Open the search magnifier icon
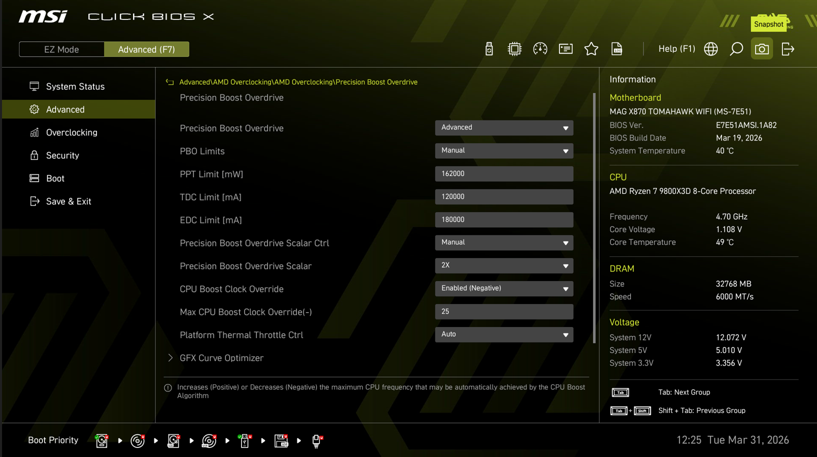This screenshot has width=817, height=457. click(x=736, y=49)
